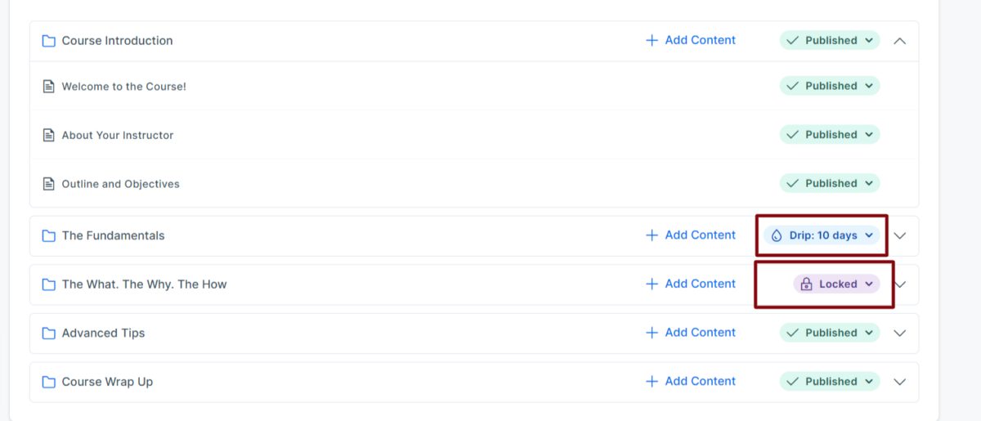Expand the Course Wrap Up section
This screenshot has width=981, height=421.
(x=900, y=382)
